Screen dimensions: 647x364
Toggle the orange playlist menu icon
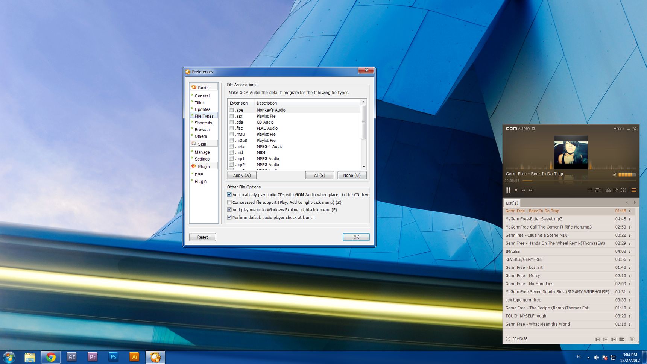(634, 190)
